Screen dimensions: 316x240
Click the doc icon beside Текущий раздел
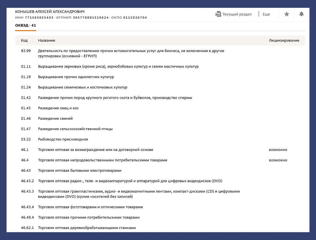pyautogui.click(x=218, y=14)
